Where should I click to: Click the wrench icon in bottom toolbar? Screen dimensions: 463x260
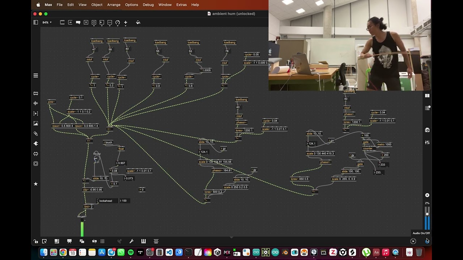[132, 241]
